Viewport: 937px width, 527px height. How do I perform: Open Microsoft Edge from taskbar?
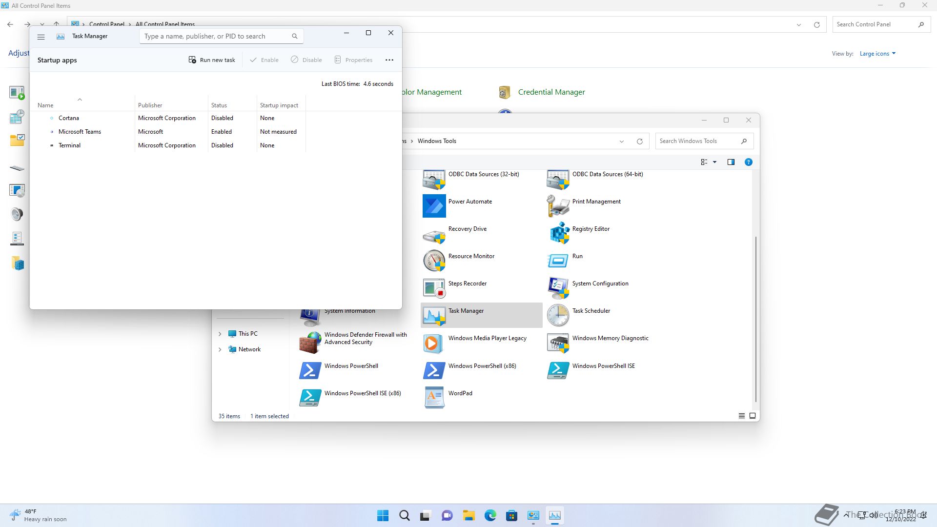pyautogui.click(x=490, y=515)
